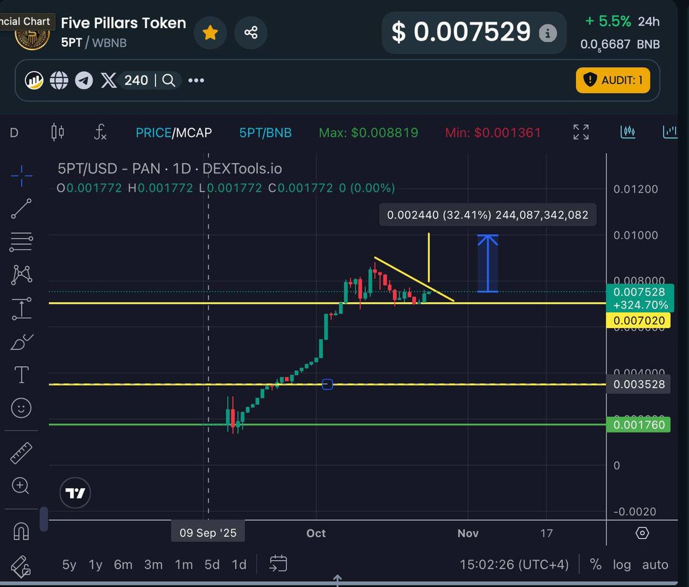This screenshot has height=587, width=689.
Task: Click the TradingView logo
Action: pos(75,493)
